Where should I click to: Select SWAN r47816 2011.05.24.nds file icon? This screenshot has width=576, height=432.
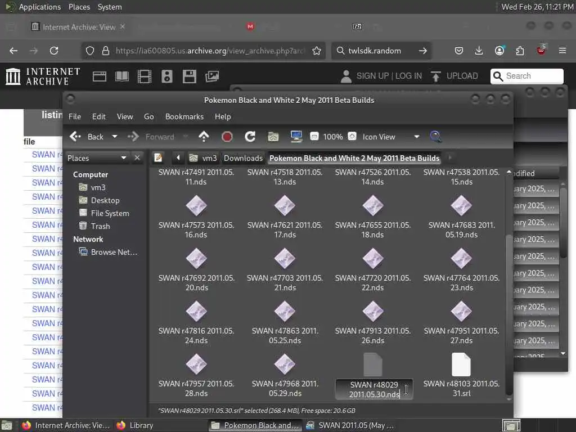coord(196,312)
